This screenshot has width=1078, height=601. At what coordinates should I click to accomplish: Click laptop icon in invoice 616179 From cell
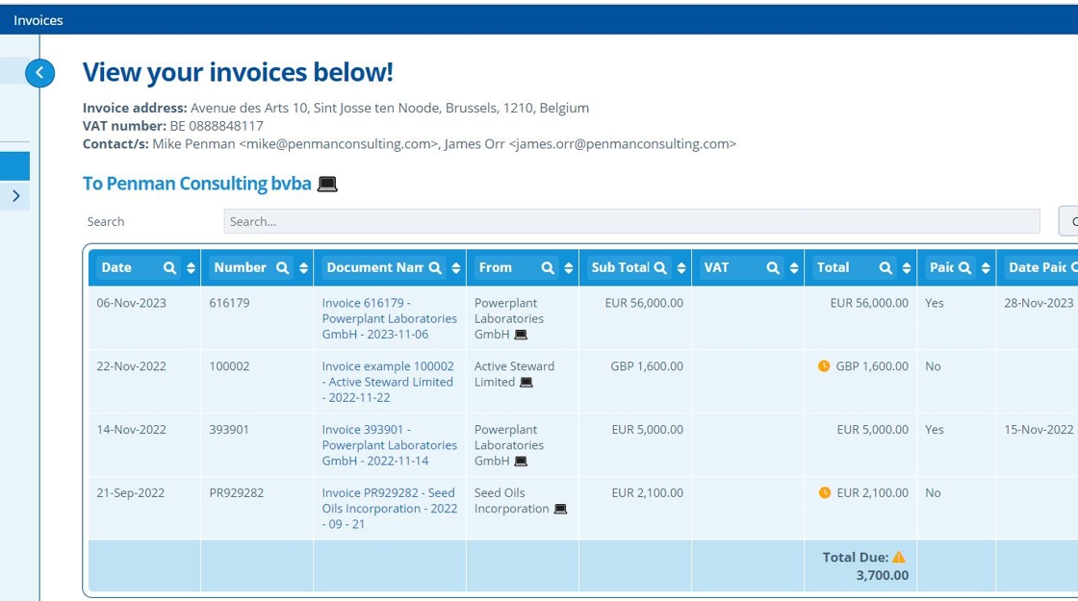(x=521, y=335)
